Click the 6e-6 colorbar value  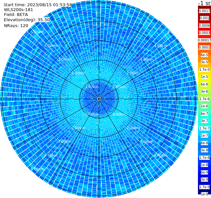[x=204, y=84]
